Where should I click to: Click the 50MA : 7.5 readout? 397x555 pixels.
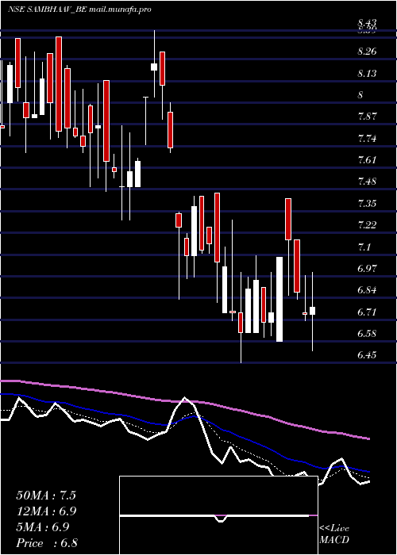[x=46, y=496]
